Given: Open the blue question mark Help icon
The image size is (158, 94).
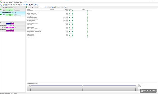Looking at the screenshot, I should (35, 5).
